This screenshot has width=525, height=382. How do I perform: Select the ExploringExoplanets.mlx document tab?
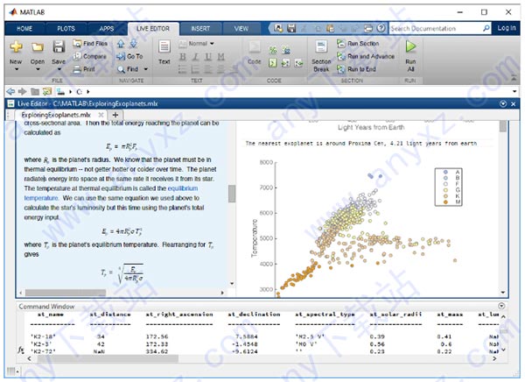coord(56,115)
